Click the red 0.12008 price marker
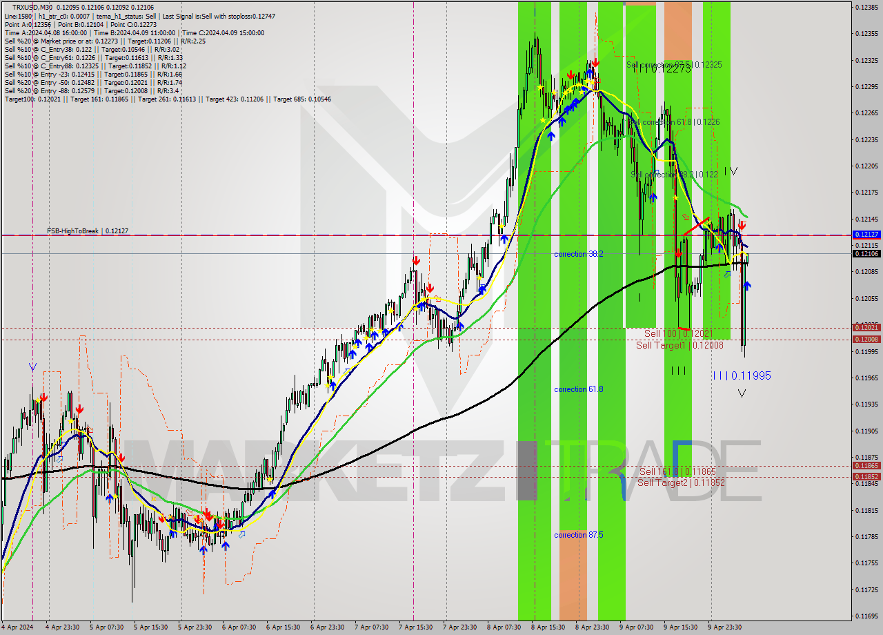Screen dimensions: 883x635 [x=866, y=340]
